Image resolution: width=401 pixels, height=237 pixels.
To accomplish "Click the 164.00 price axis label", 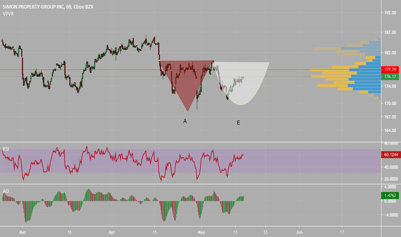I will pos(390,131).
